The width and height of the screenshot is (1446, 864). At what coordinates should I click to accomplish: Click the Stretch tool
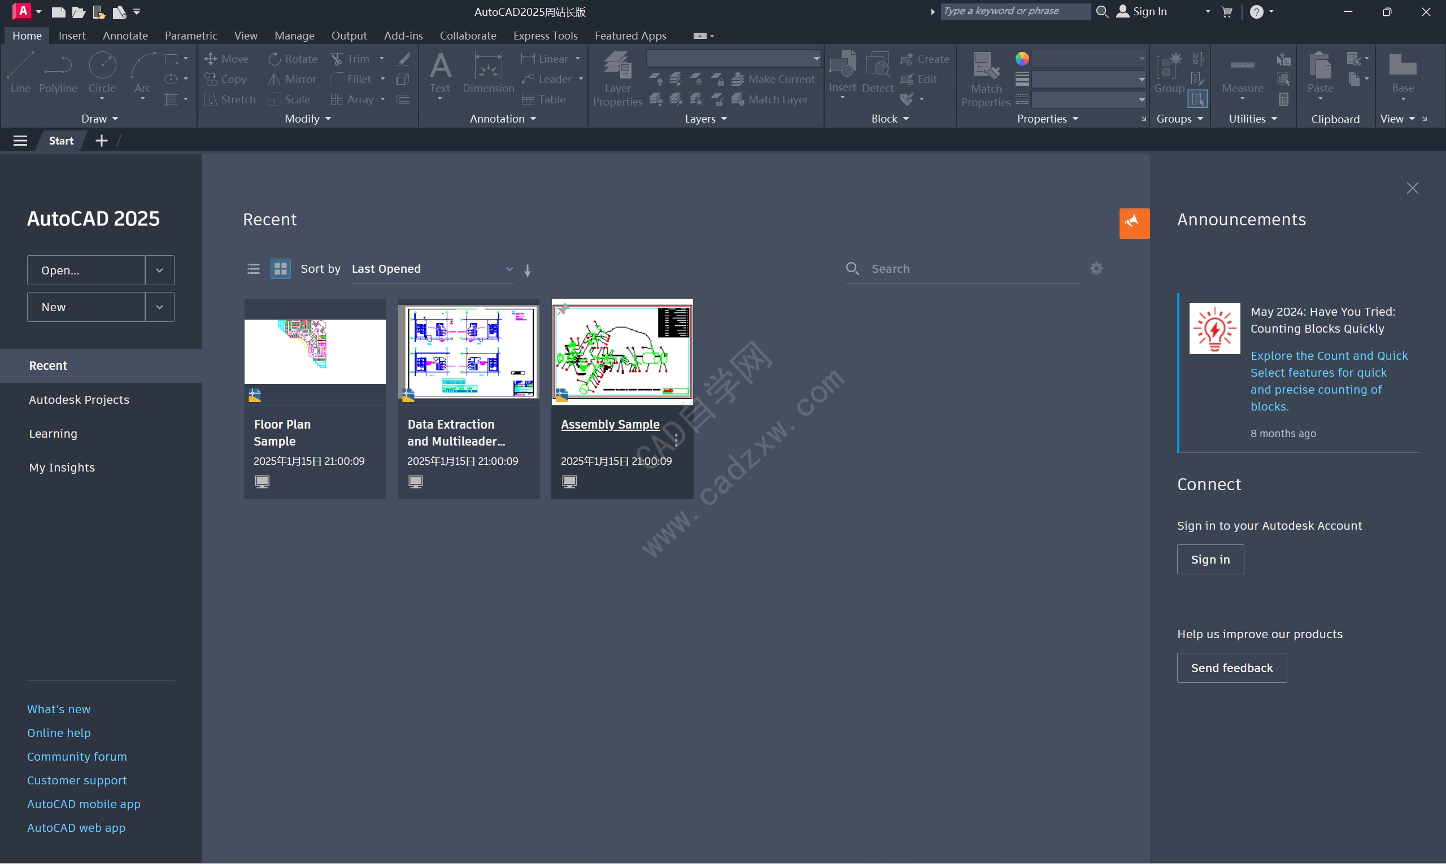pos(229,99)
